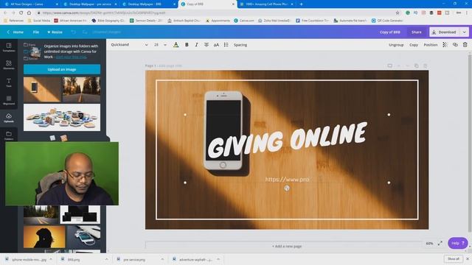Viewport: 472px width, 265px height.
Task: Toggle uppercase letters with the aA icon
Action: 216,45
